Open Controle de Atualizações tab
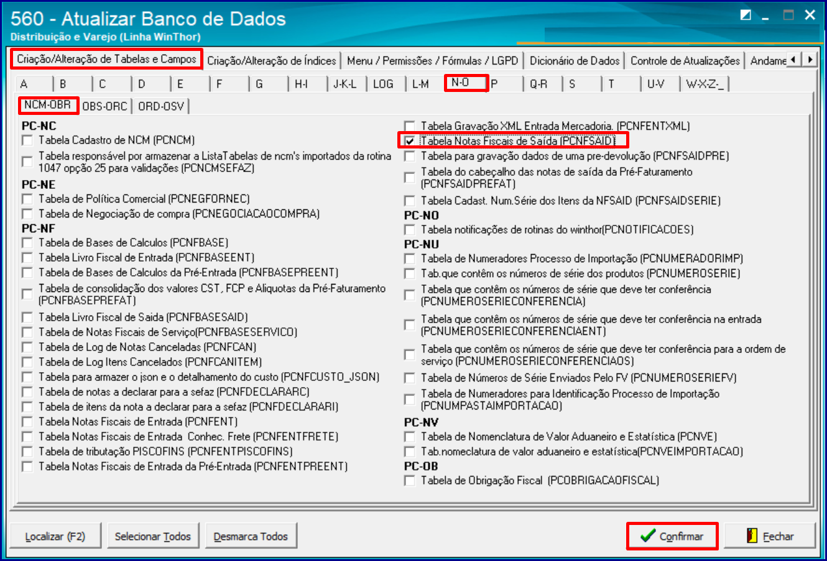 (x=685, y=61)
